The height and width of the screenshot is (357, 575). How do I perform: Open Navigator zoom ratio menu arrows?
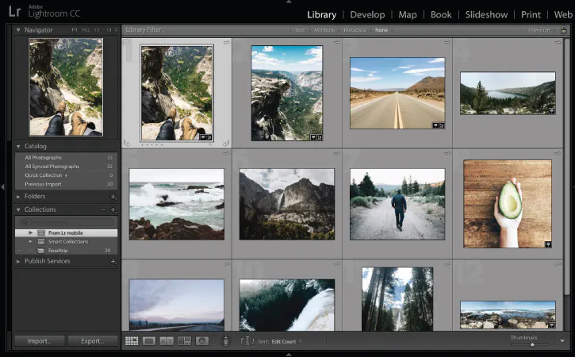coord(116,30)
